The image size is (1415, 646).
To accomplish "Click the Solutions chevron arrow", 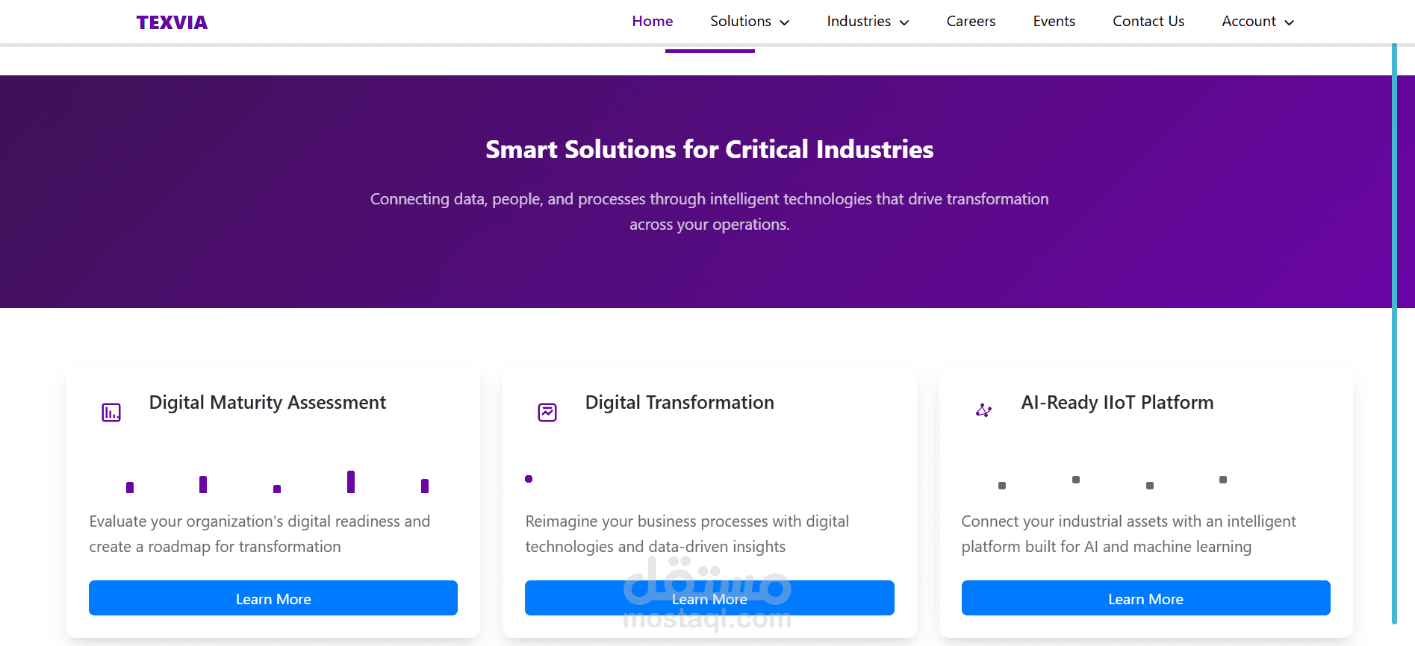I will [x=785, y=22].
